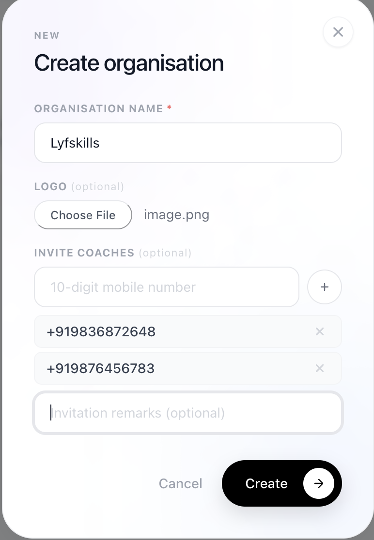
Task: Click the arrow icon inside Create
Action: 318,483
